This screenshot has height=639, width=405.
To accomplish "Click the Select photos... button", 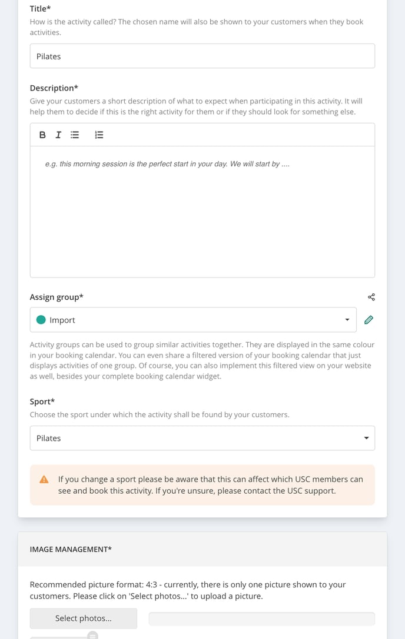I will pyautogui.click(x=83, y=618).
